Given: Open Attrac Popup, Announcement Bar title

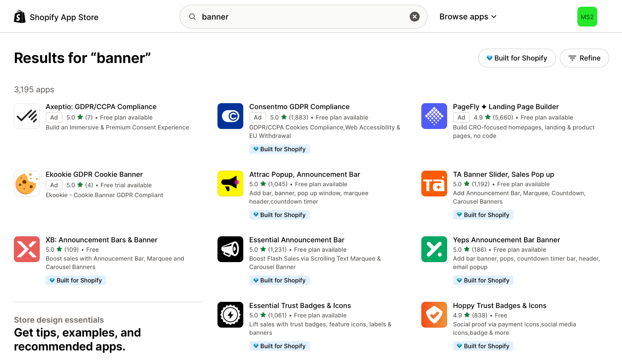Looking at the screenshot, I should pos(305,174).
